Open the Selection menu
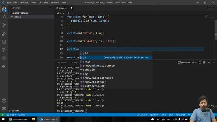 (x=24, y=2)
